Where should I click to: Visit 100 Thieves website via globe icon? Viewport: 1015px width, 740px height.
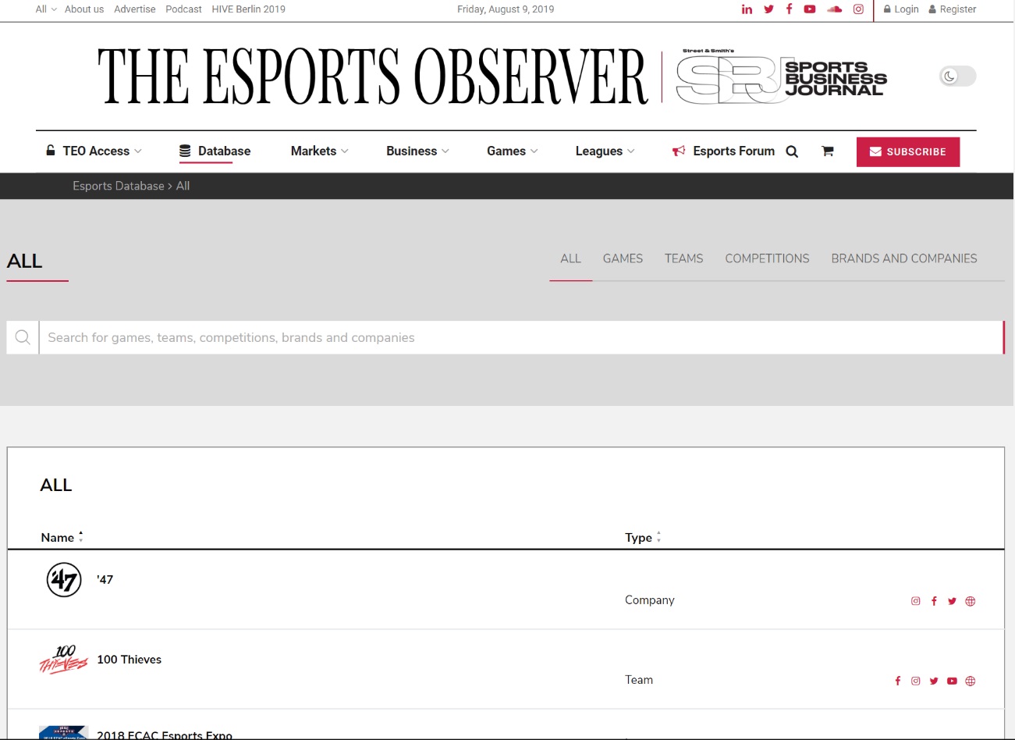click(x=971, y=681)
